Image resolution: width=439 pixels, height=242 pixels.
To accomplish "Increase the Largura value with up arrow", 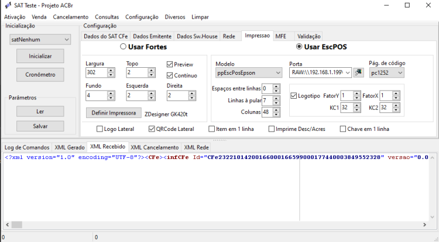I will point(111,70).
